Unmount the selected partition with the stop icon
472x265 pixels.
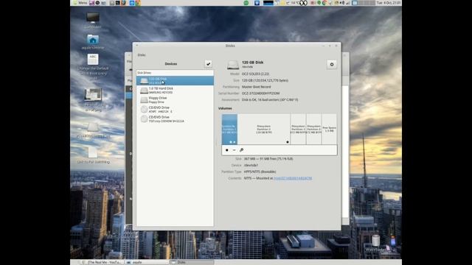[x=227, y=150]
